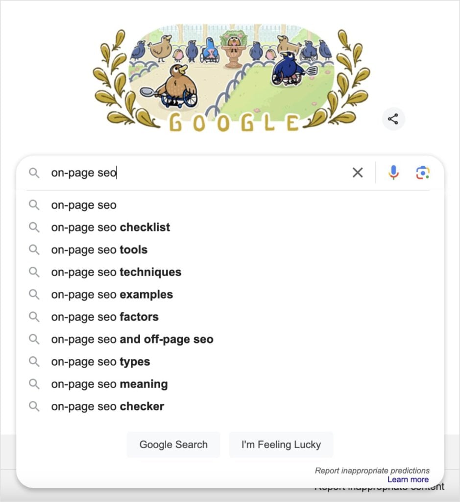The image size is (460, 502).
Task: Click the share icon next to the doodle
Action: click(x=393, y=119)
